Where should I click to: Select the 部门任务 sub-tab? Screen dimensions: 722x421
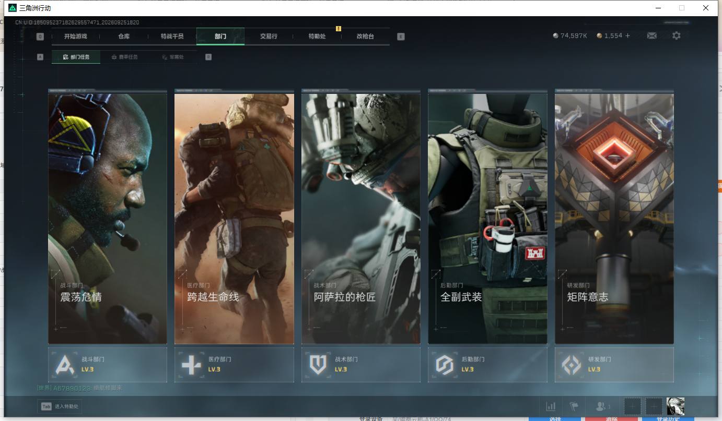76,57
